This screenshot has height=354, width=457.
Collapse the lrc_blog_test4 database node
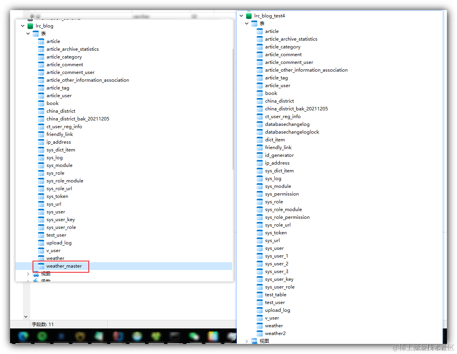pos(241,16)
